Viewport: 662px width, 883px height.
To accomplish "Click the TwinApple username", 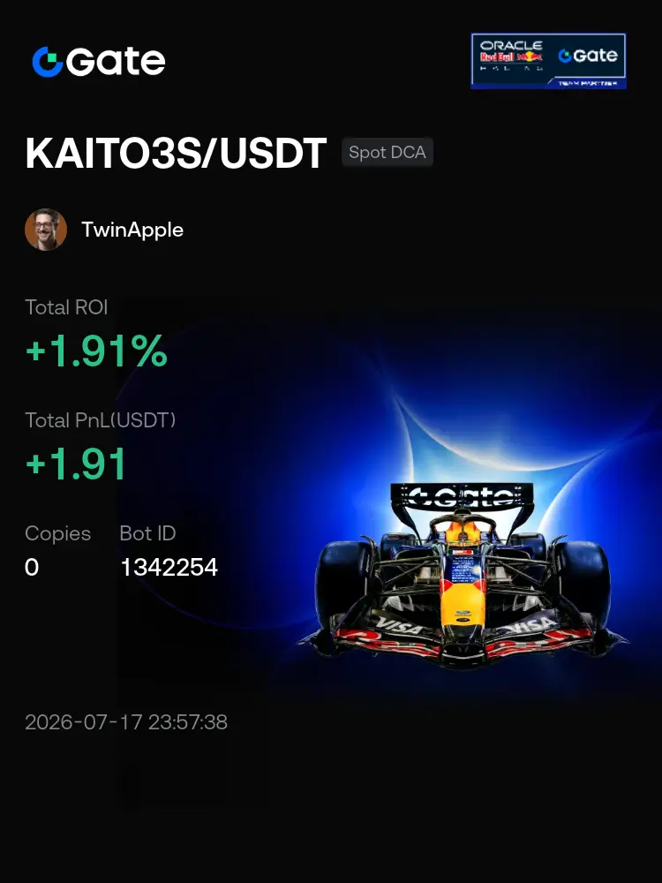I will [x=132, y=230].
